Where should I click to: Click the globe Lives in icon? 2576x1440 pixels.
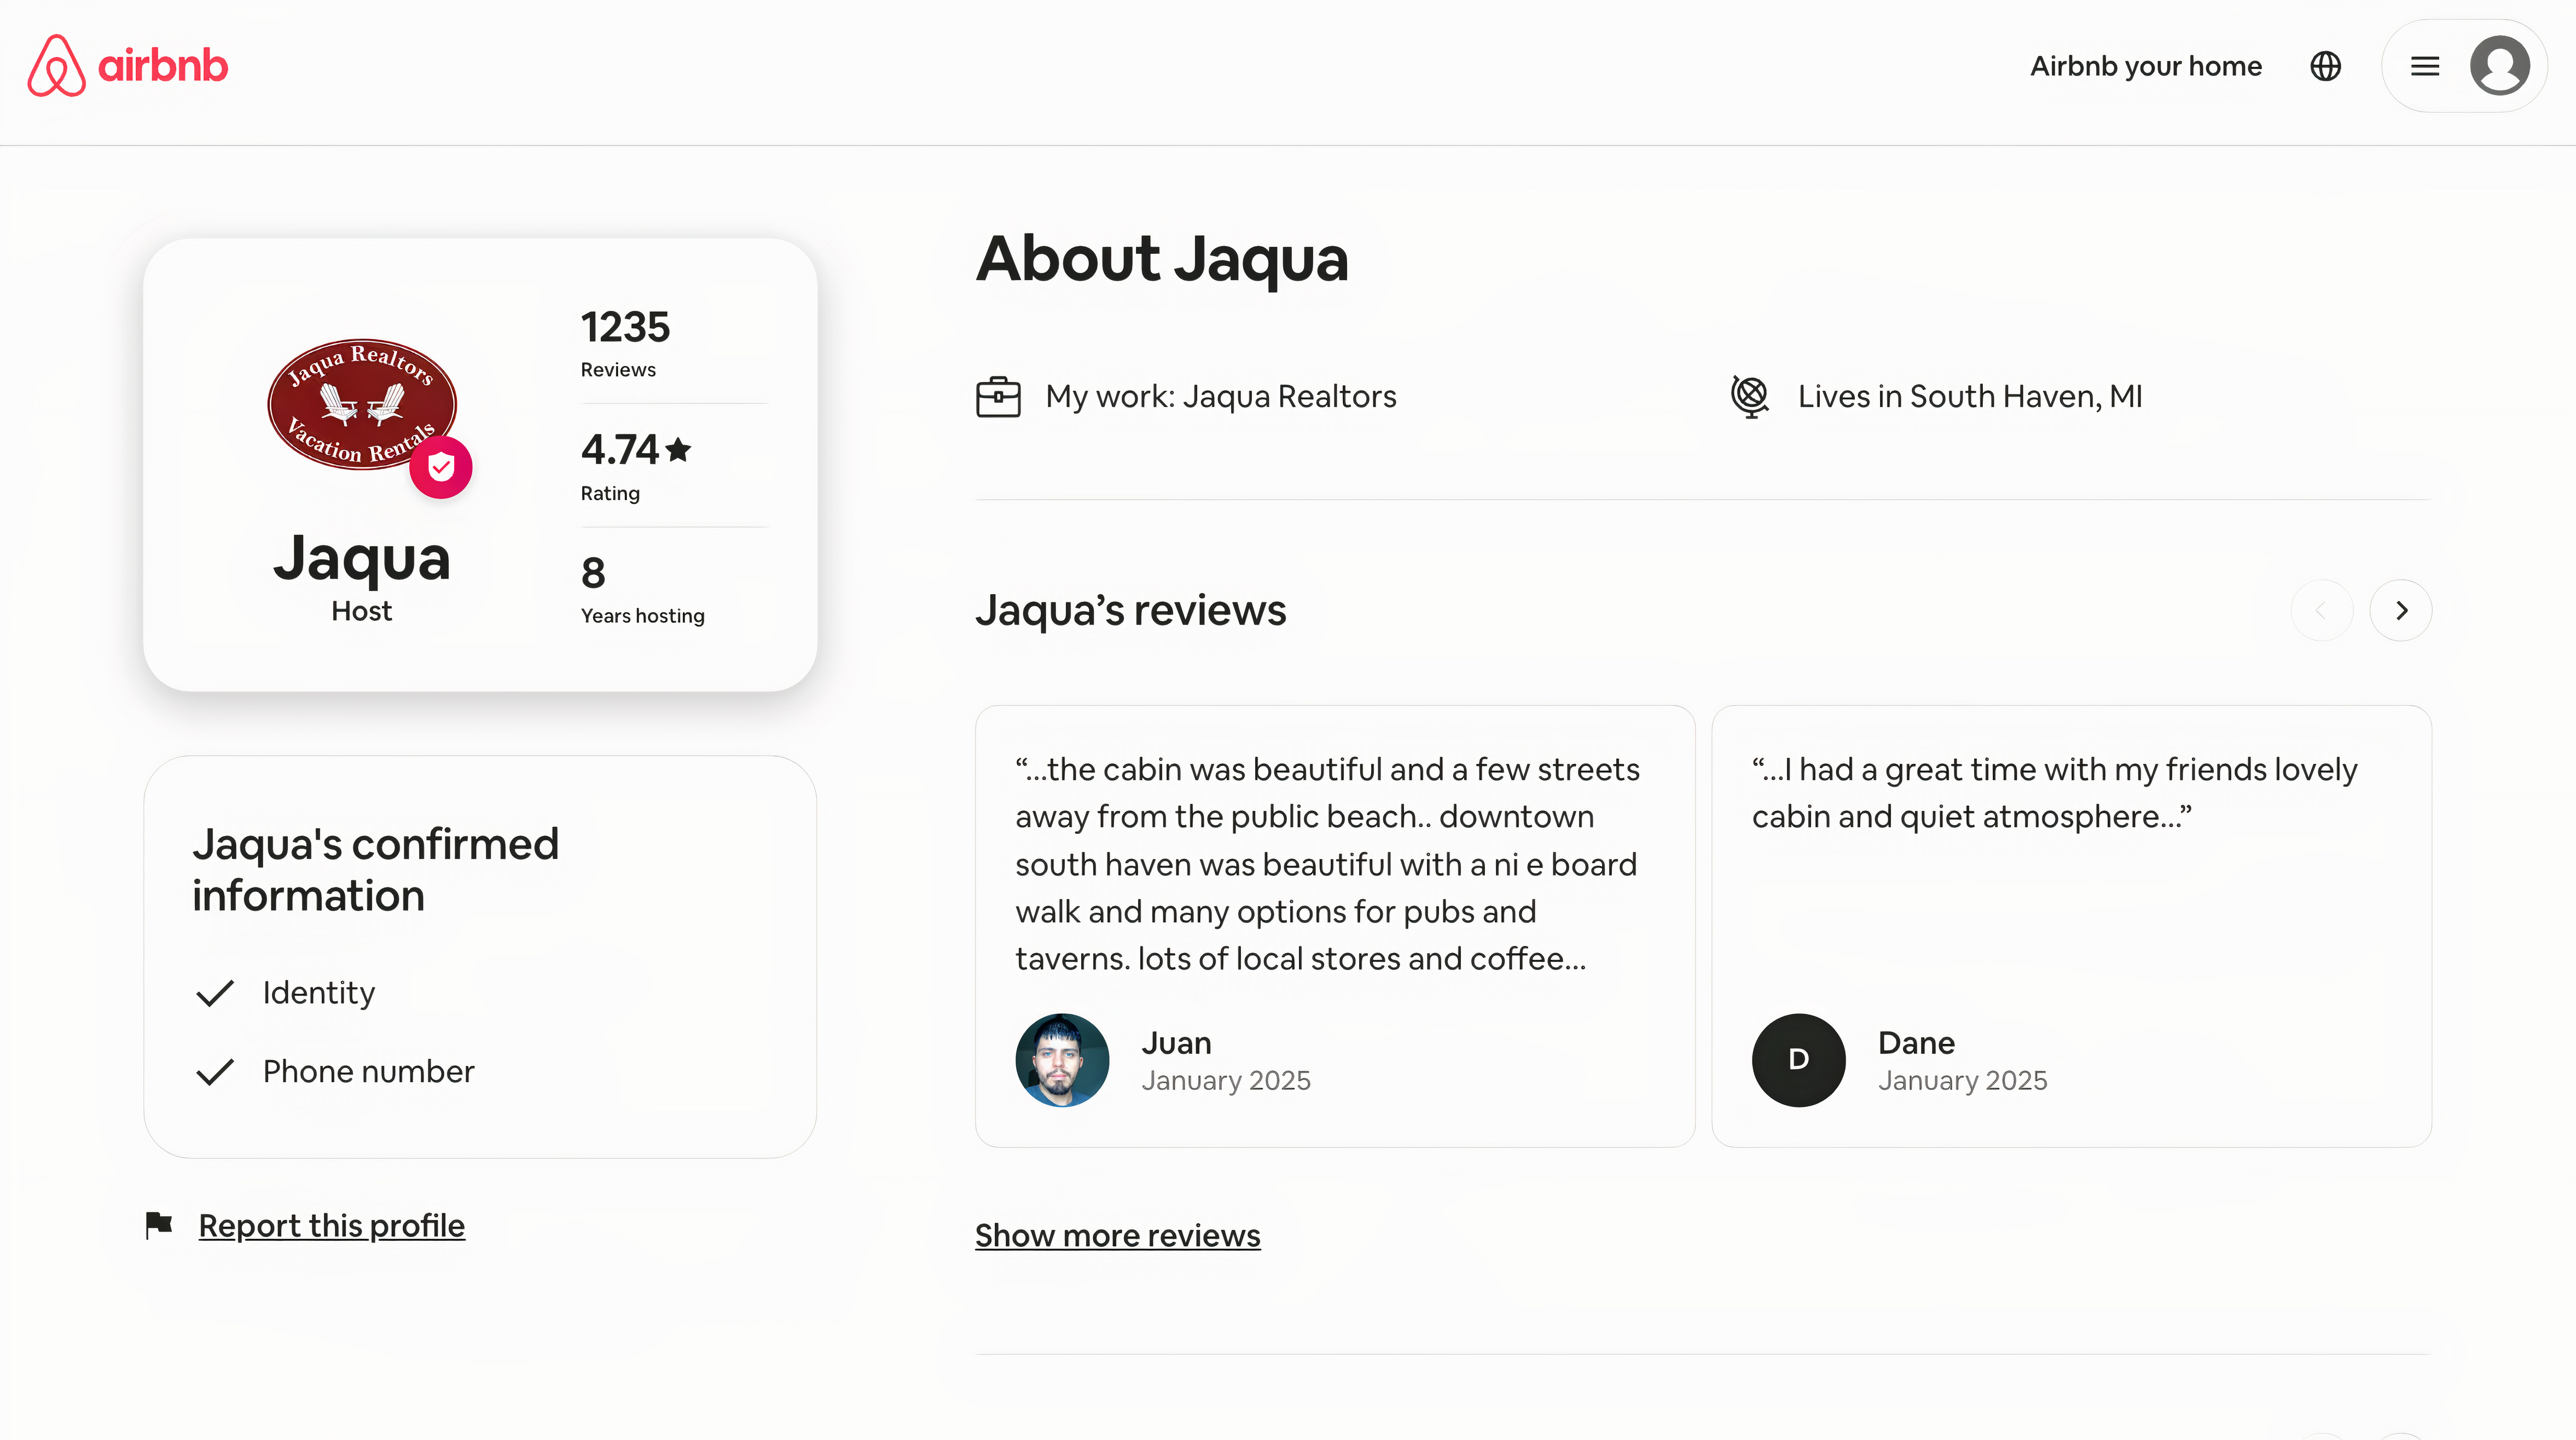tap(1750, 396)
